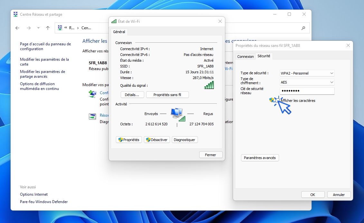This screenshot has width=364, height=223.
Task: Click the Clé de sécurité réseau password field
Action: click(307, 91)
